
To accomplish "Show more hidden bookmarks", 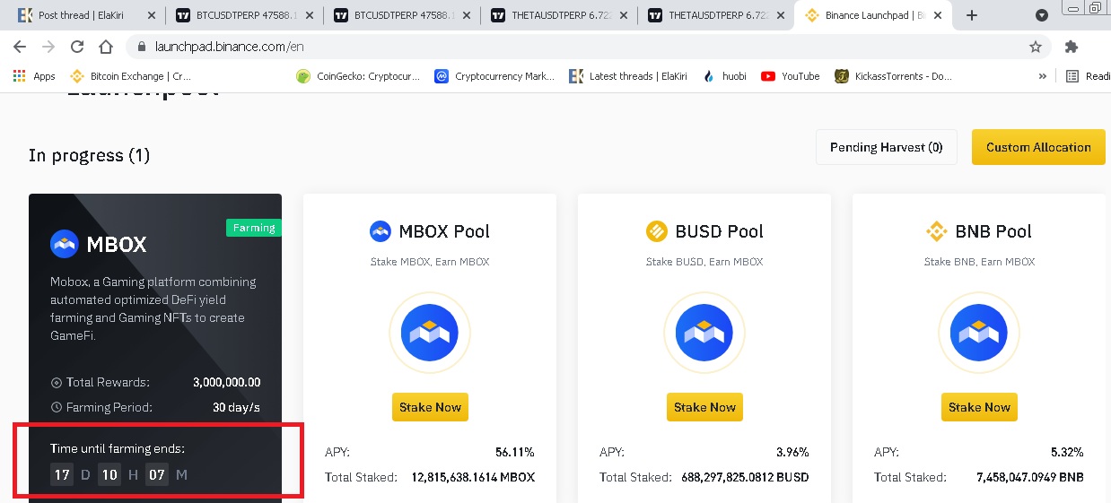I will [1043, 76].
